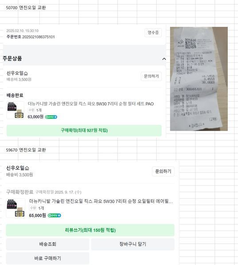Click 문의하기 in the second order

[x=163, y=171]
